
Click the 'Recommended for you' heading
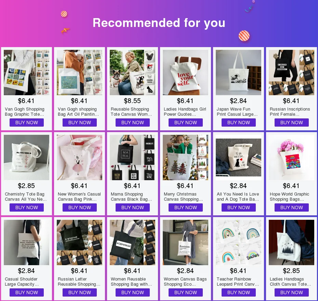[159, 23]
